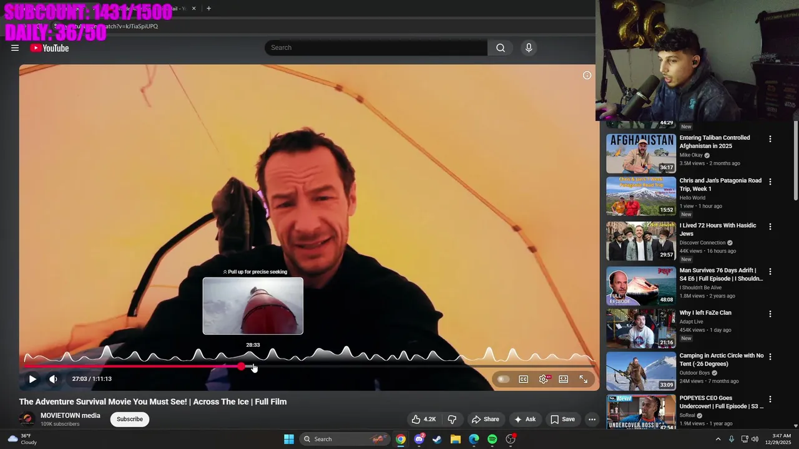The width and height of the screenshot is (799, 449).
Task: Click the Windows taskbar Search box
Action: pos(345,439)
